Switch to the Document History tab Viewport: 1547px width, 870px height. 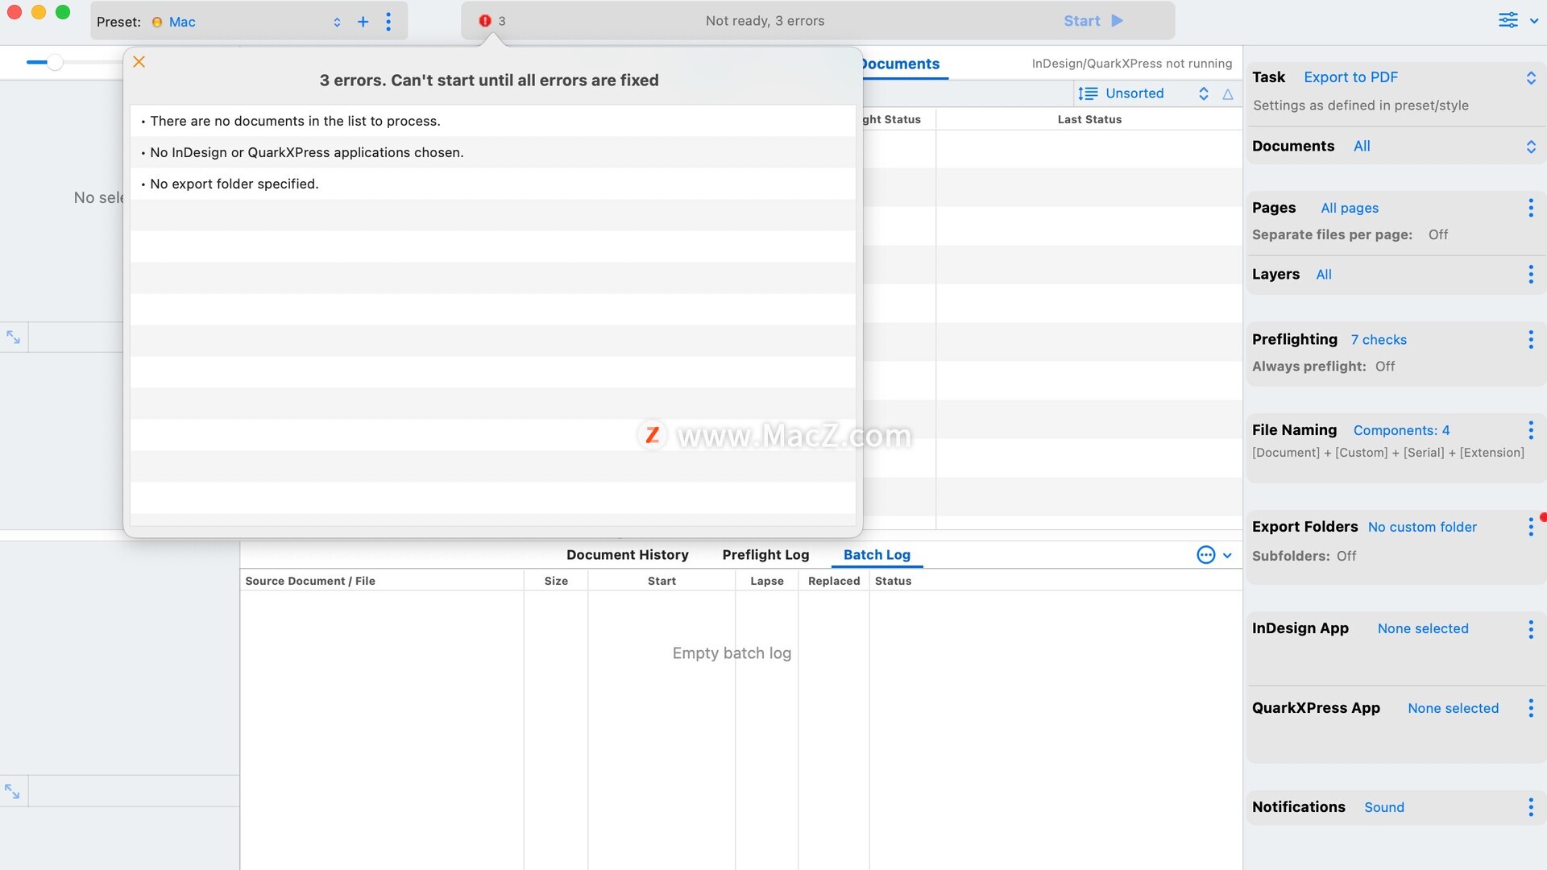click(x=627, y=555)
